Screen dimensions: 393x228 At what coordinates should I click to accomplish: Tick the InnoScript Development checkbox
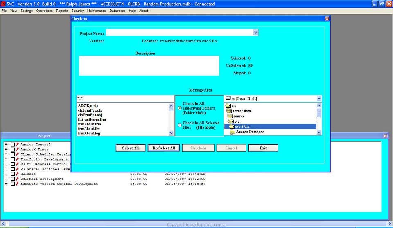point(13,159)
